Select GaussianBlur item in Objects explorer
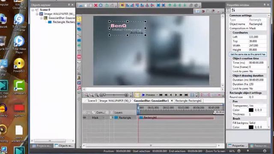This screenshot has height=154, width=274. tap(59, 18)
